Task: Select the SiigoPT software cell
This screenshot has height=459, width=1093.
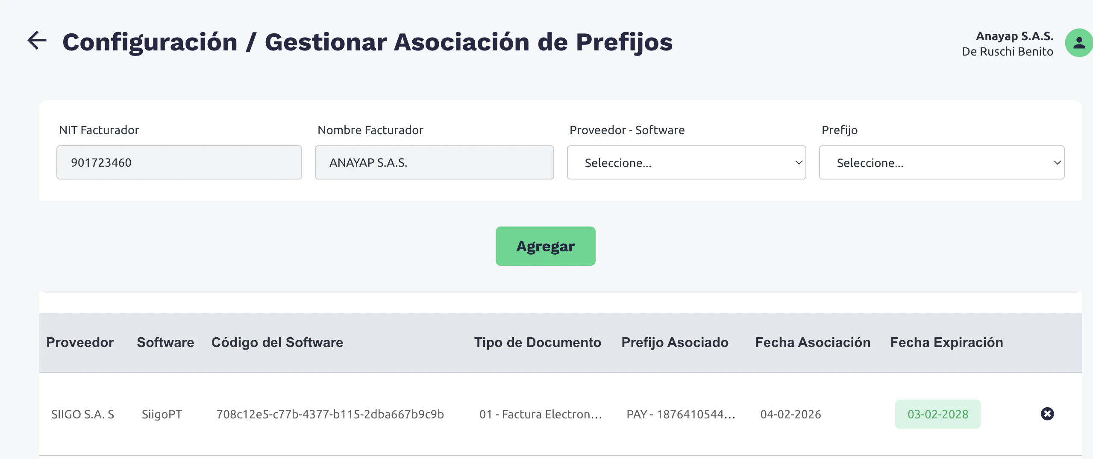Action: (x=162, y=414)
